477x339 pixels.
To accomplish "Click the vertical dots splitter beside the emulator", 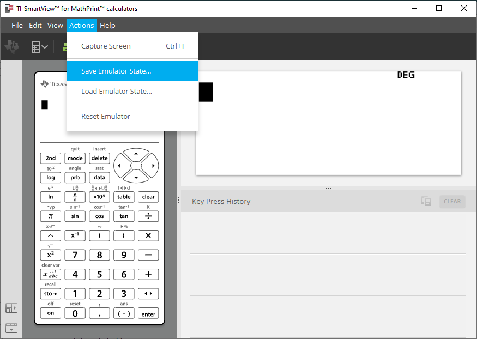I will (179, 199).
